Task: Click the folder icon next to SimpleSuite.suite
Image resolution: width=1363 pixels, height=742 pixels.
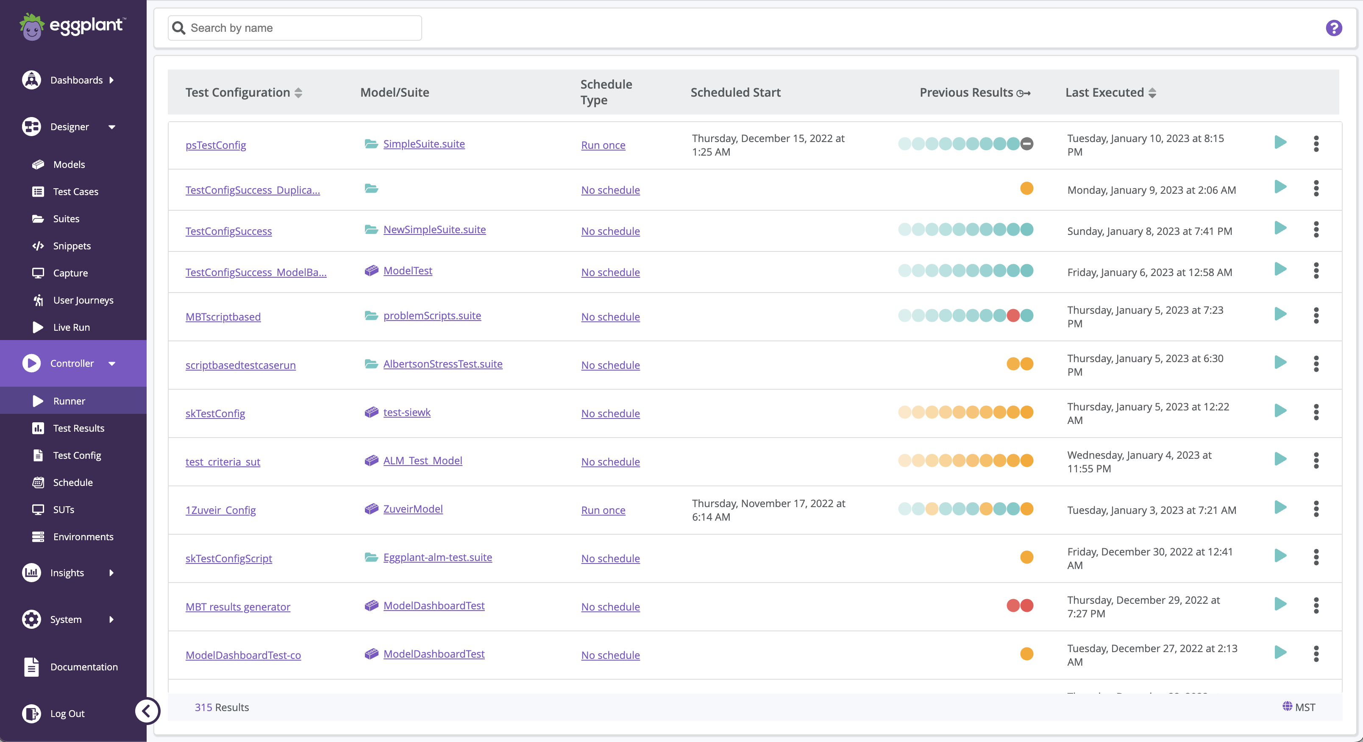Action: click(371, 144)
